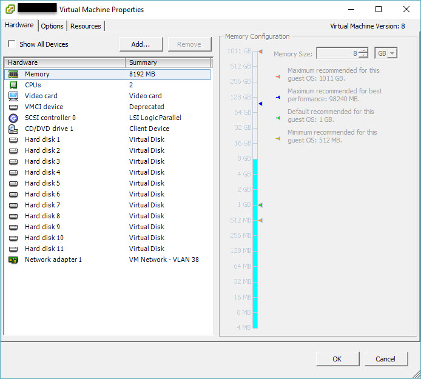Click the memory slider at 64 GB mark
Viewport: 421px width, 379px height.
point(255,112)
